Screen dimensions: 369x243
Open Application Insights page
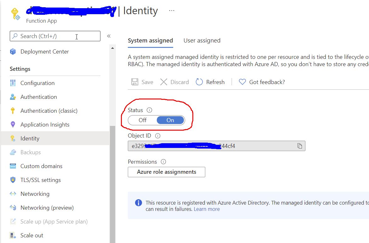coord(45,125)
